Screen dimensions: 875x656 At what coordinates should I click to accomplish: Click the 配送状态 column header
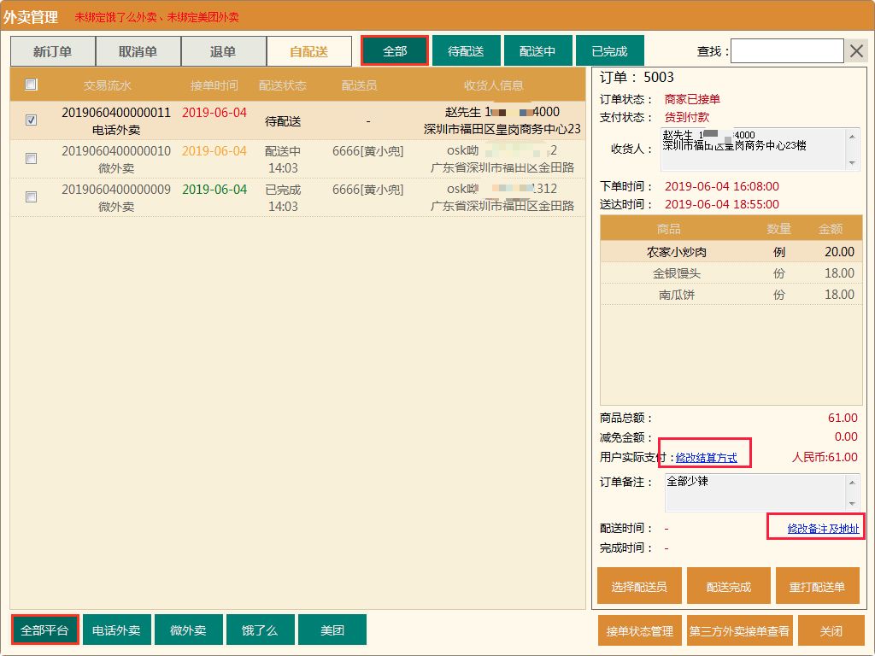(283, 85)
